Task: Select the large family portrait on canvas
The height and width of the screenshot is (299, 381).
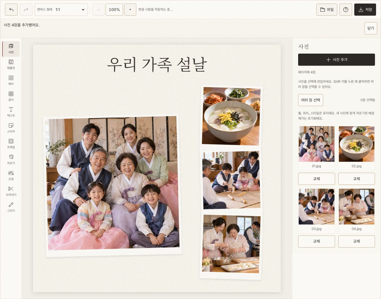Action: click(113, 186)
